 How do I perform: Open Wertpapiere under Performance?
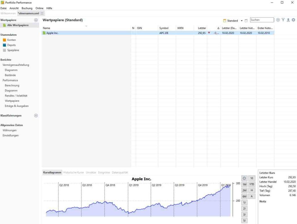(12, 101)
